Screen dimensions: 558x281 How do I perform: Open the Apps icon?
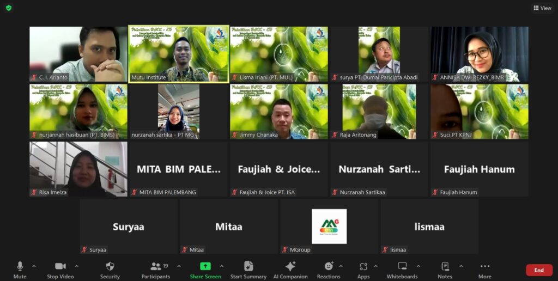(363, 266)
